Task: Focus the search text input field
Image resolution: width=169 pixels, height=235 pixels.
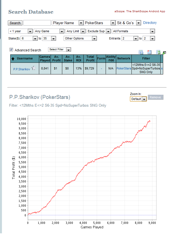Action: 37,23
